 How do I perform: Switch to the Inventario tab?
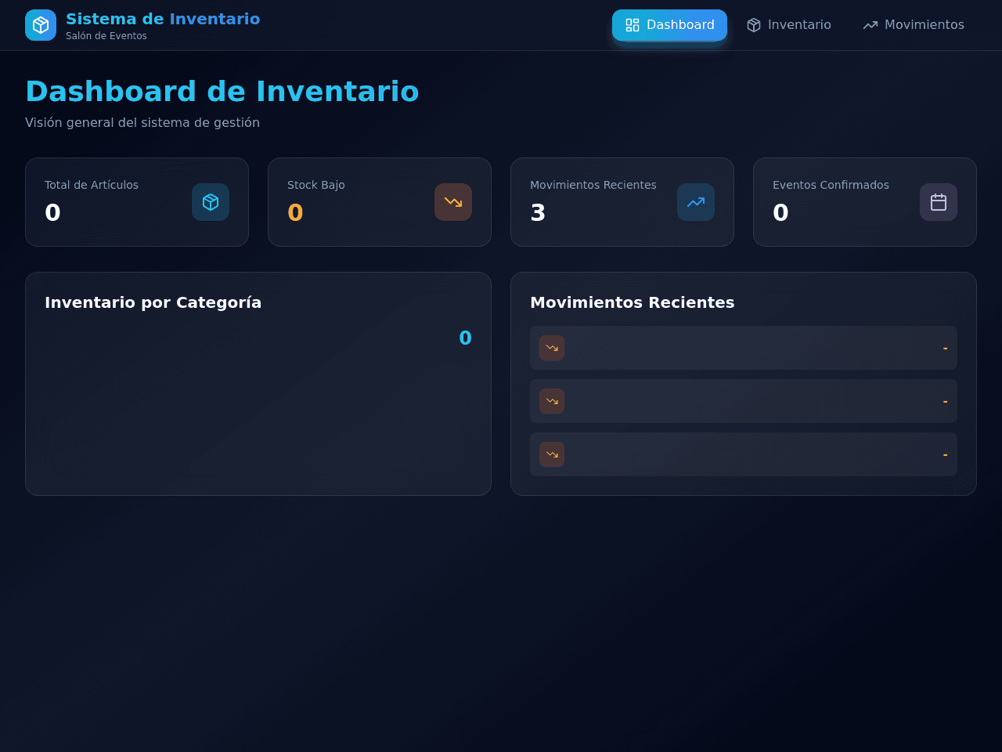(x=789, y=25)
